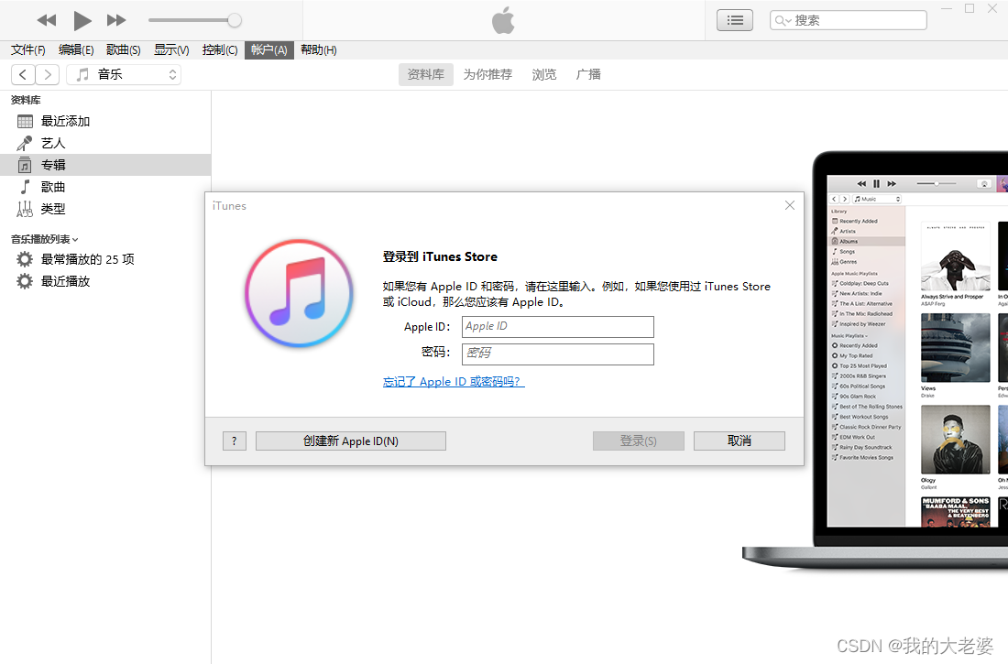Screen dimensions: 1008x664
Task: Click the Ology album cover in laptop image
Action: [955, 440]
